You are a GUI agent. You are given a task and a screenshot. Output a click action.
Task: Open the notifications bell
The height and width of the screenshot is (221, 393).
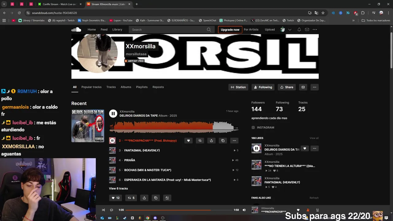tap(299, 29)
